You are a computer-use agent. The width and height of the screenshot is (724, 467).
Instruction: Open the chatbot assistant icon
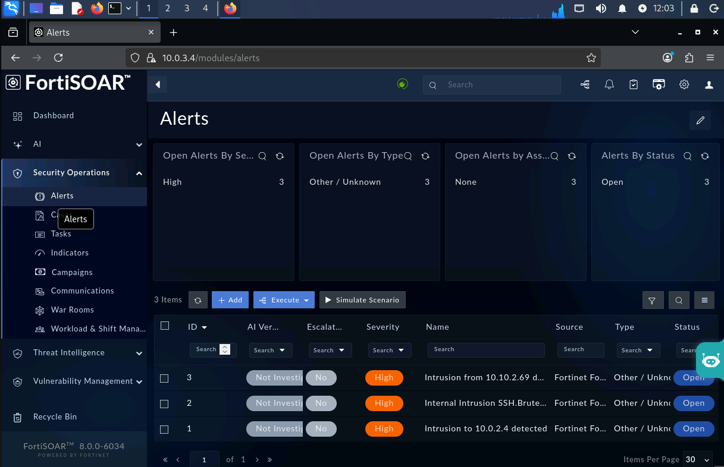pos(710,360)
